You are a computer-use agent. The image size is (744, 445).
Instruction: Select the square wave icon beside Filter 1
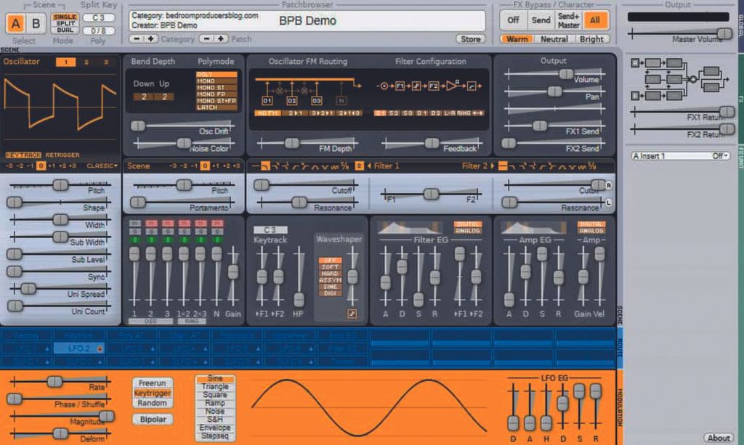coord(266,166)
